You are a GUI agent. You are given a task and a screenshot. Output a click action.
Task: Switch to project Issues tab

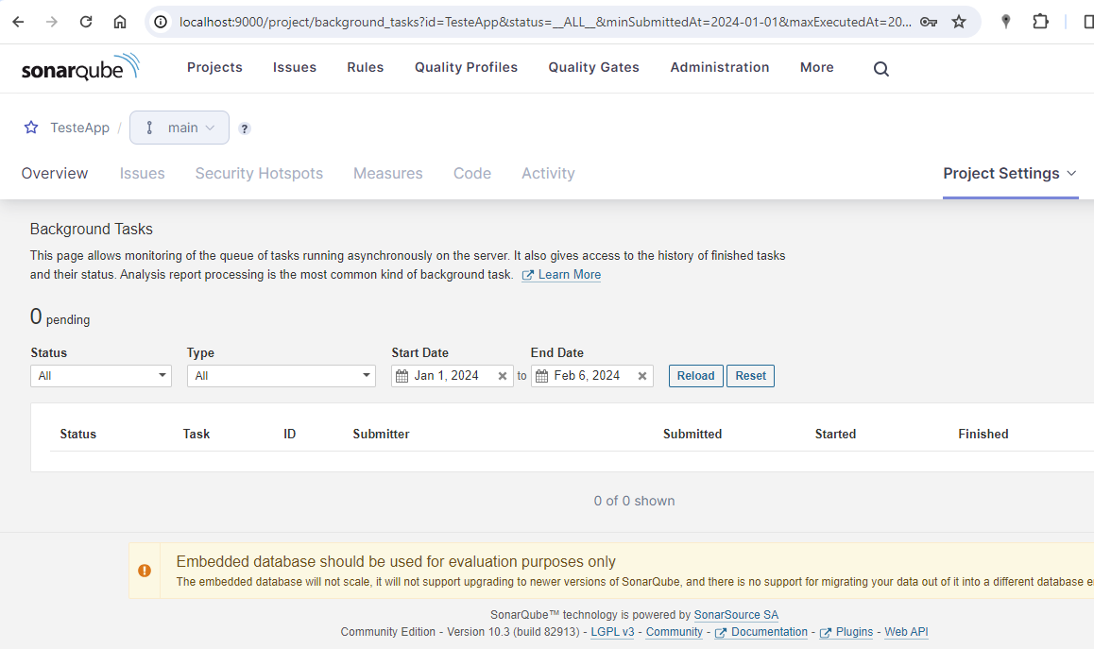(142, 173)
